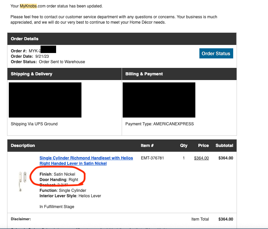Click the Payment Type AMERICANEXPRESS text
The image size is (268, 229).
pyautogui.click(x=160, y=124)
